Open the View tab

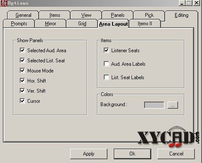pyautogui.click(x=86, y=15)
